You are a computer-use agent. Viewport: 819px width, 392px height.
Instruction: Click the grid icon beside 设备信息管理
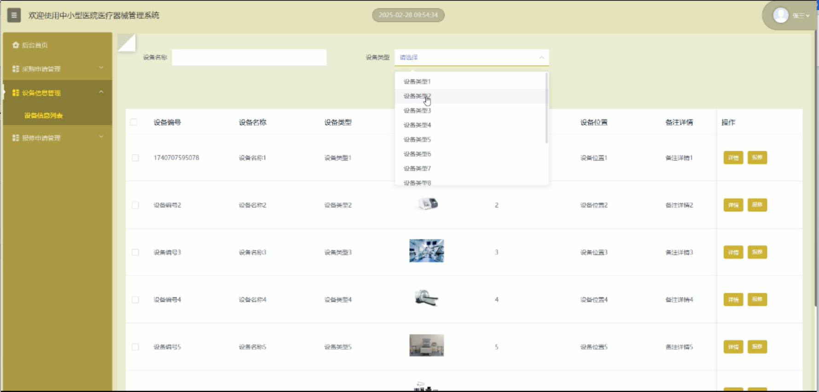16,93
